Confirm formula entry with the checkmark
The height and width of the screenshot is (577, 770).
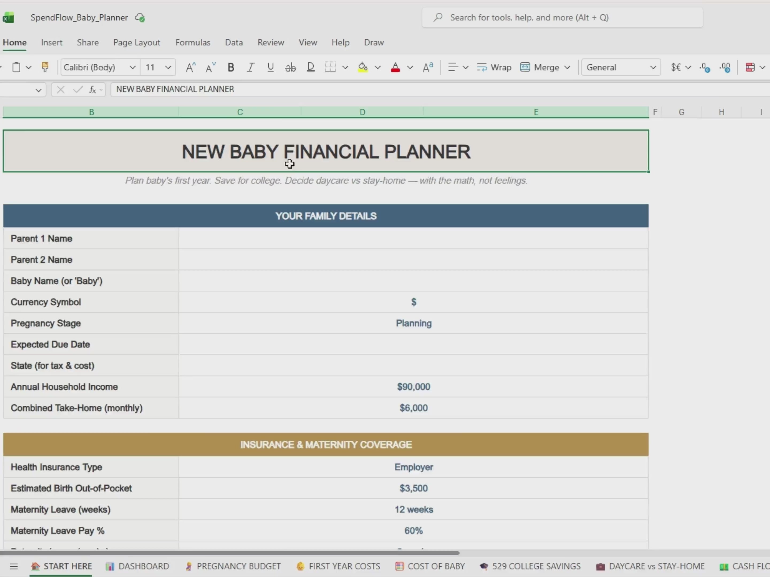click(78, 89)
